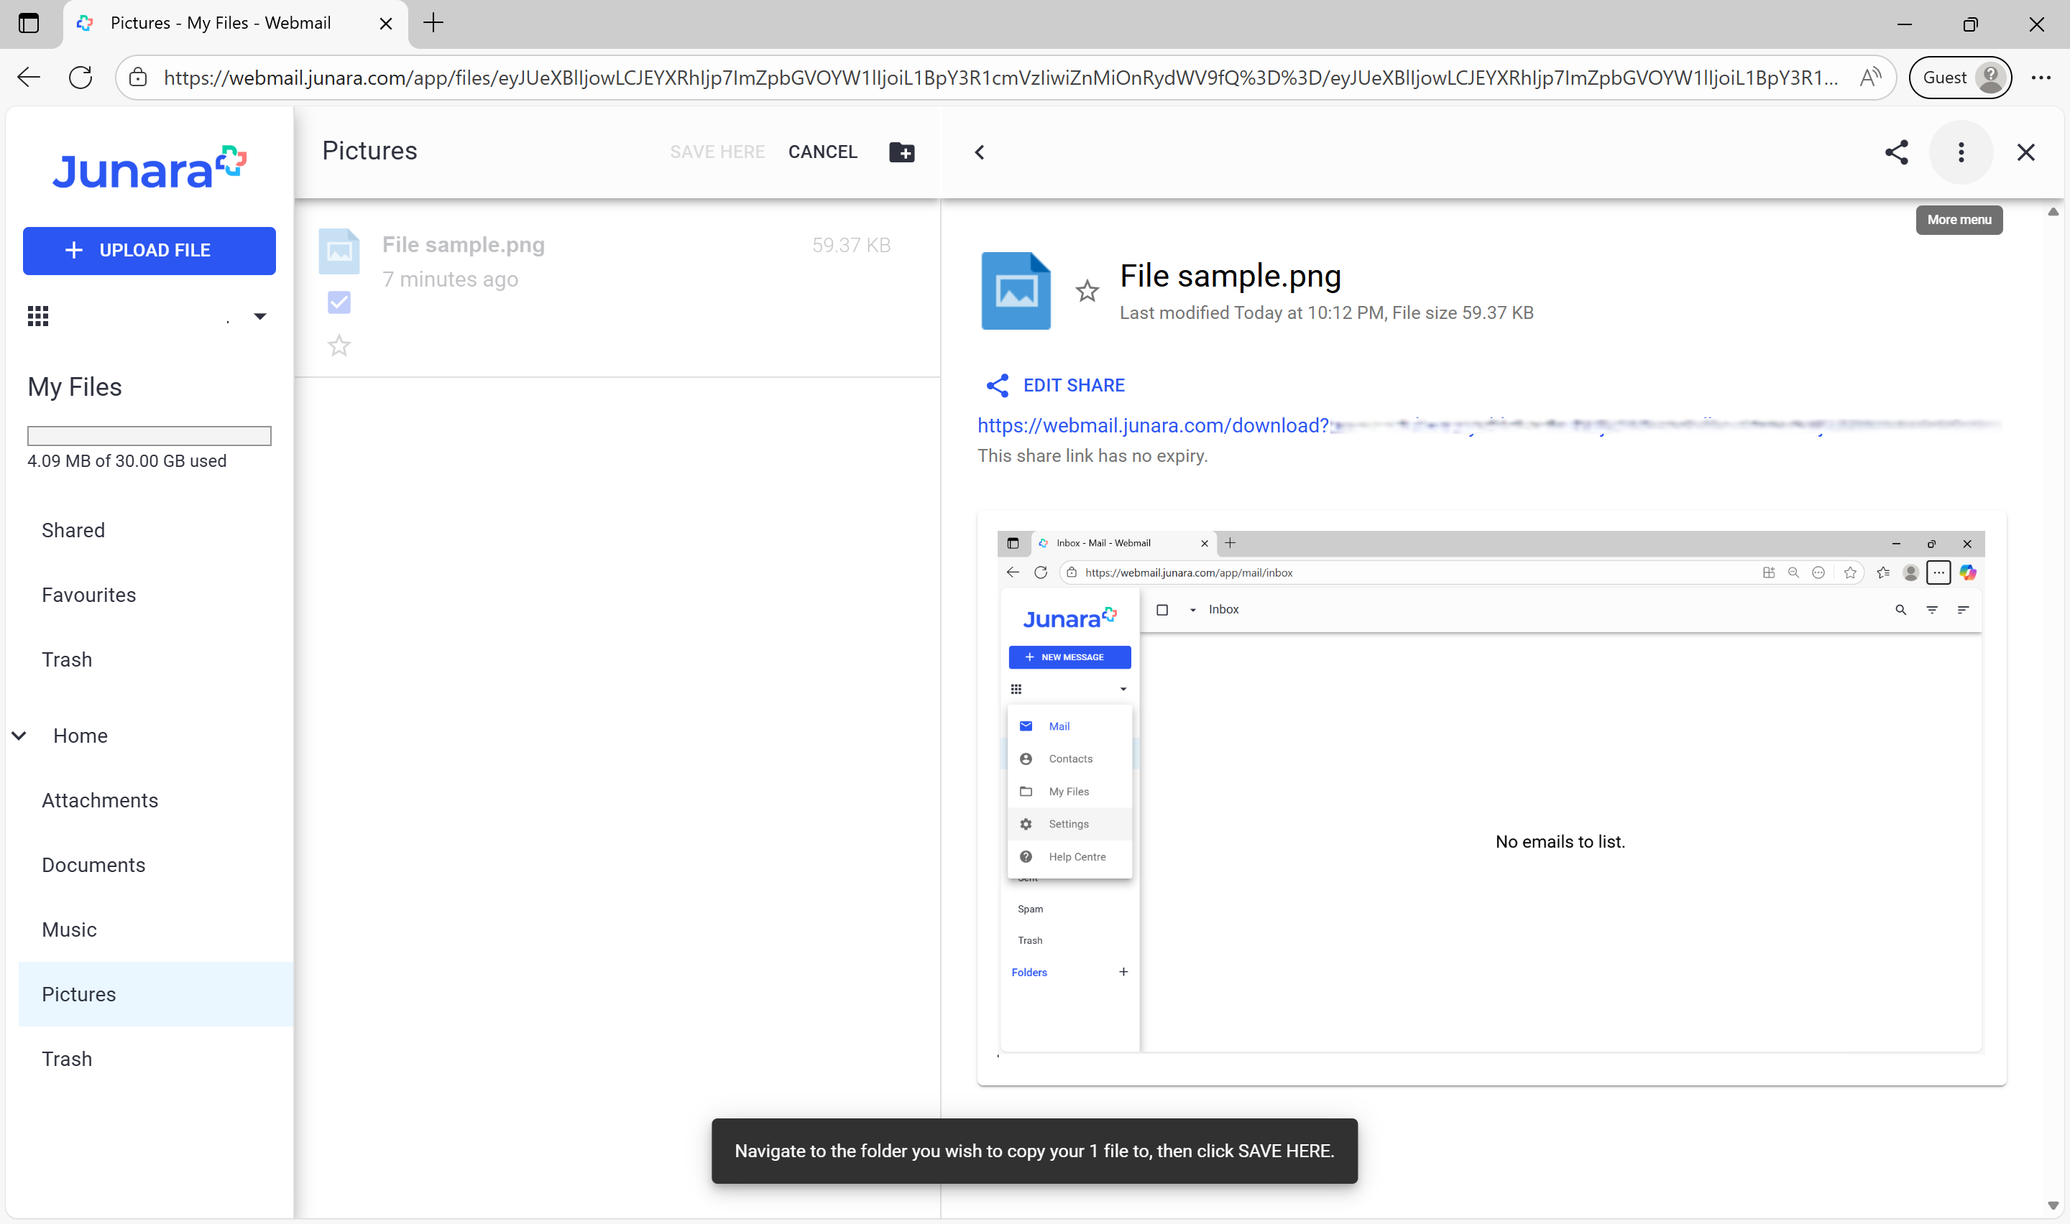This screenshot has height=1224, width=2070.
Task: Click the tab actions menu icon
Action: click(x=29, y=23)
